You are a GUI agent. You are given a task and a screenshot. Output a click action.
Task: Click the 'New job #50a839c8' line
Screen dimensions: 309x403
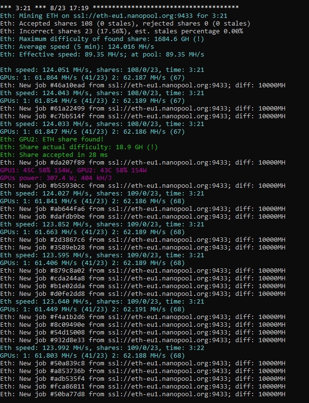(x=143, y=362)
